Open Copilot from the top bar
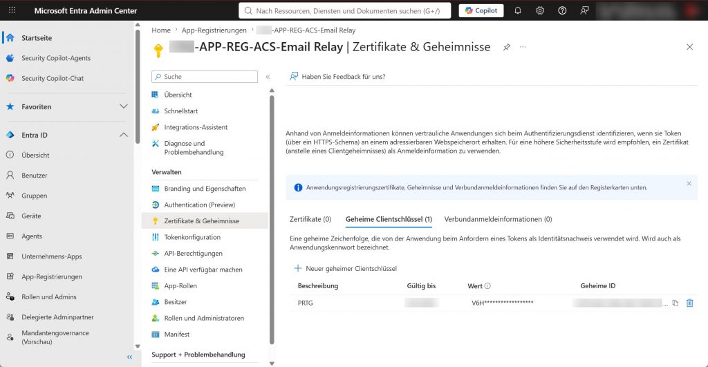 click(x=481, y=10)
